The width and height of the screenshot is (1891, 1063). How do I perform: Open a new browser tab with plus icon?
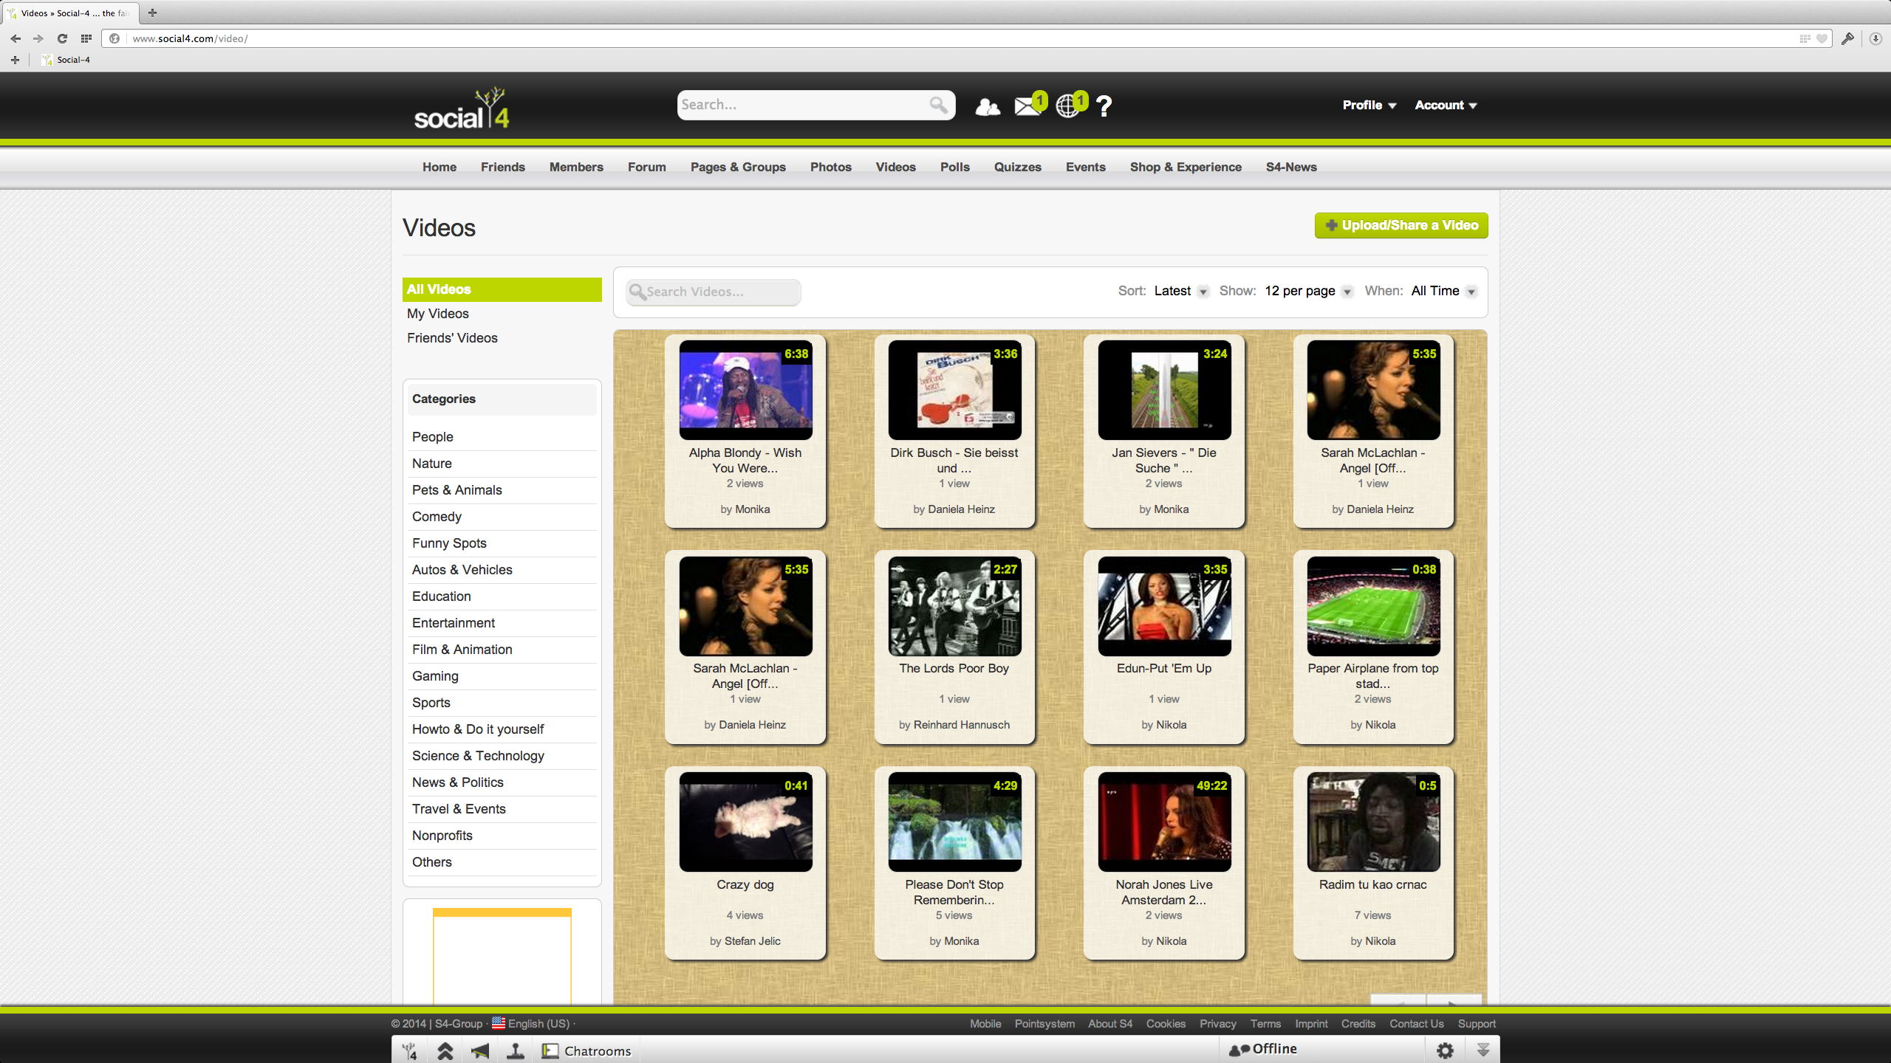point(152,13)
